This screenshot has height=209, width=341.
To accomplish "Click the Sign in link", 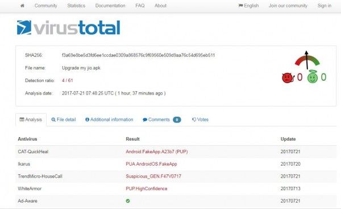I will pos(325,6).
